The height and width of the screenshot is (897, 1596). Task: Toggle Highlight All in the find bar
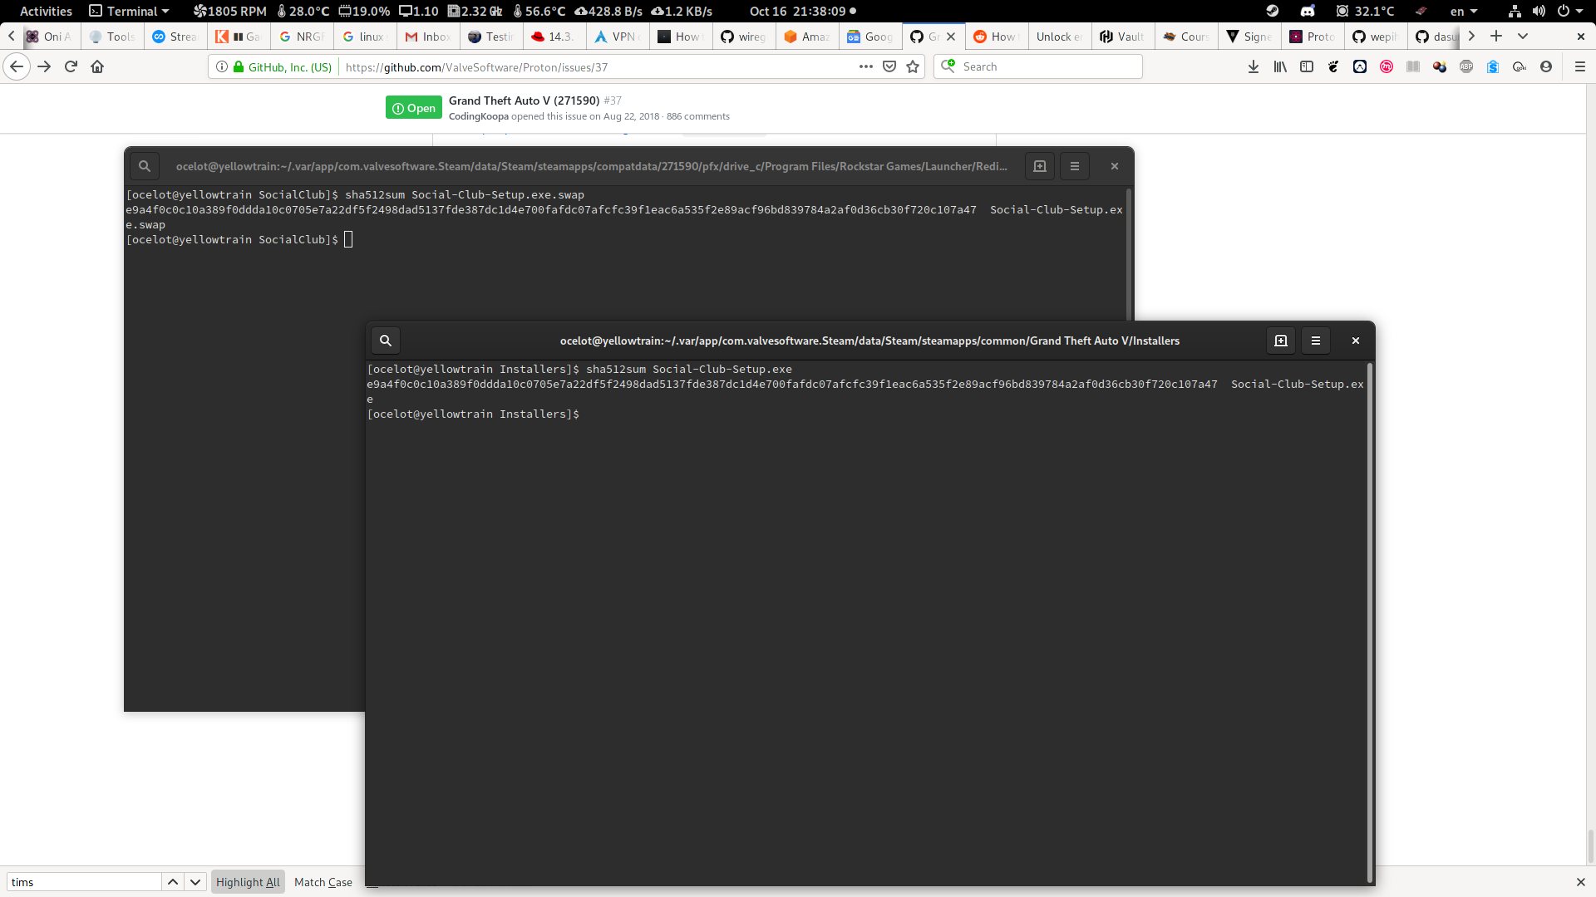coord(248,882)
